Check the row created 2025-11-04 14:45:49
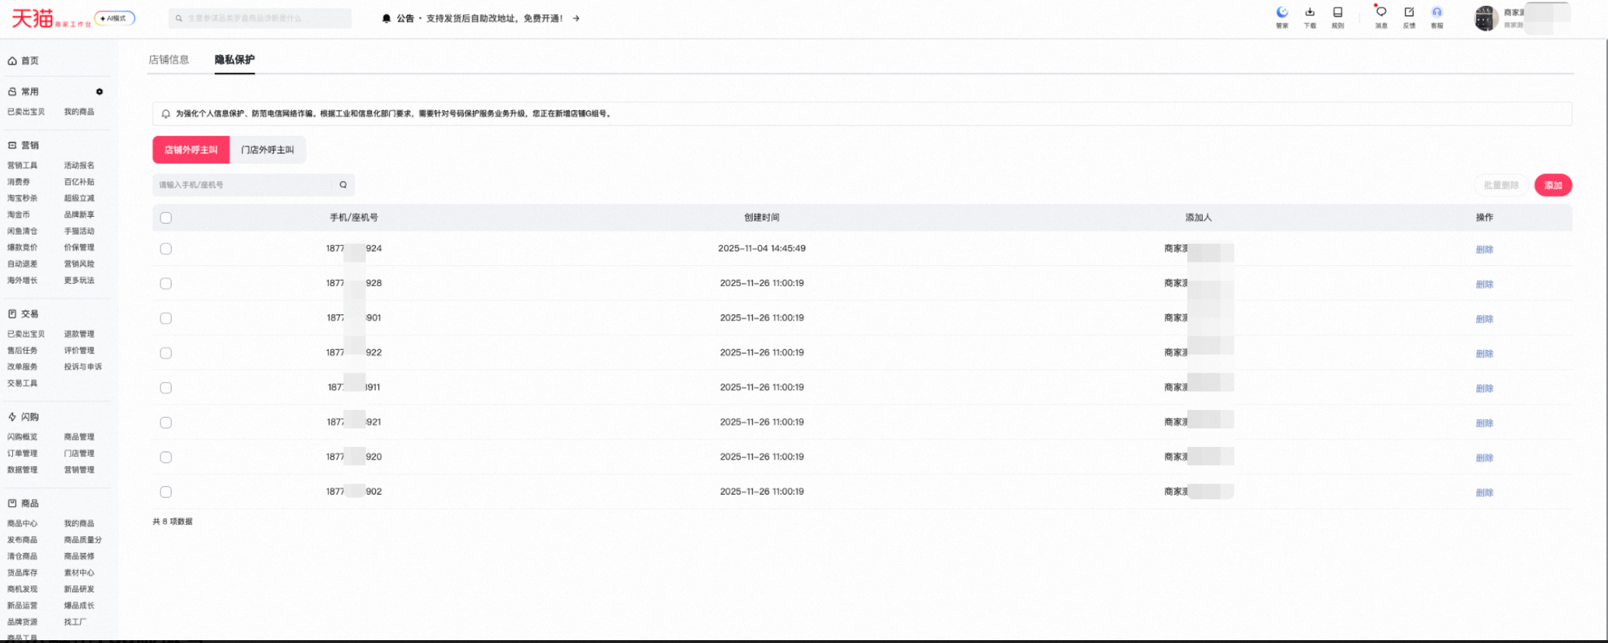 point(166,249)
